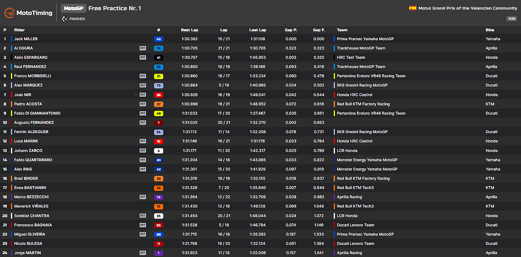The image size is (521, 257).
Task: Open Jack Miller's rider profile link
Action: click(x=25, y=39)
